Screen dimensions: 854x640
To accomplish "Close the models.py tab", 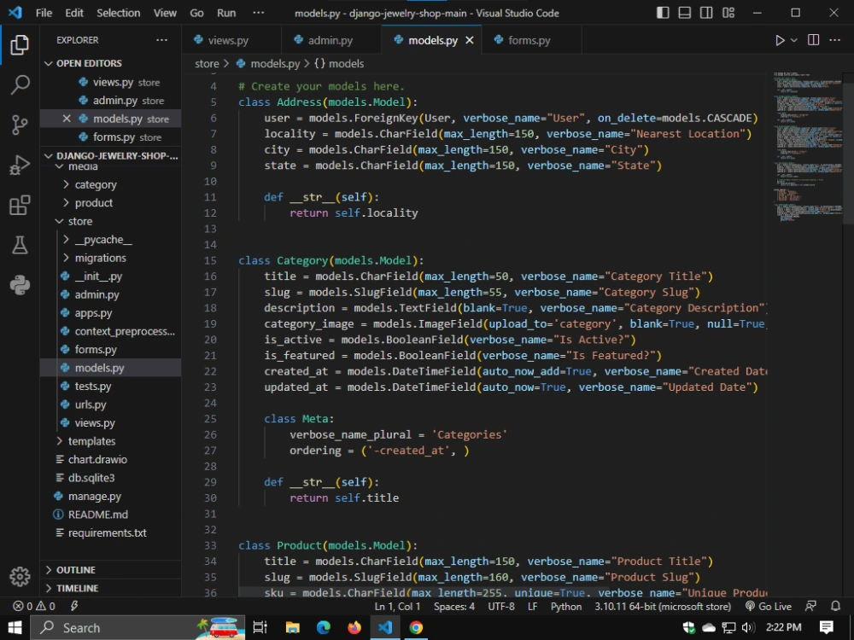I will tap(470, 40).
